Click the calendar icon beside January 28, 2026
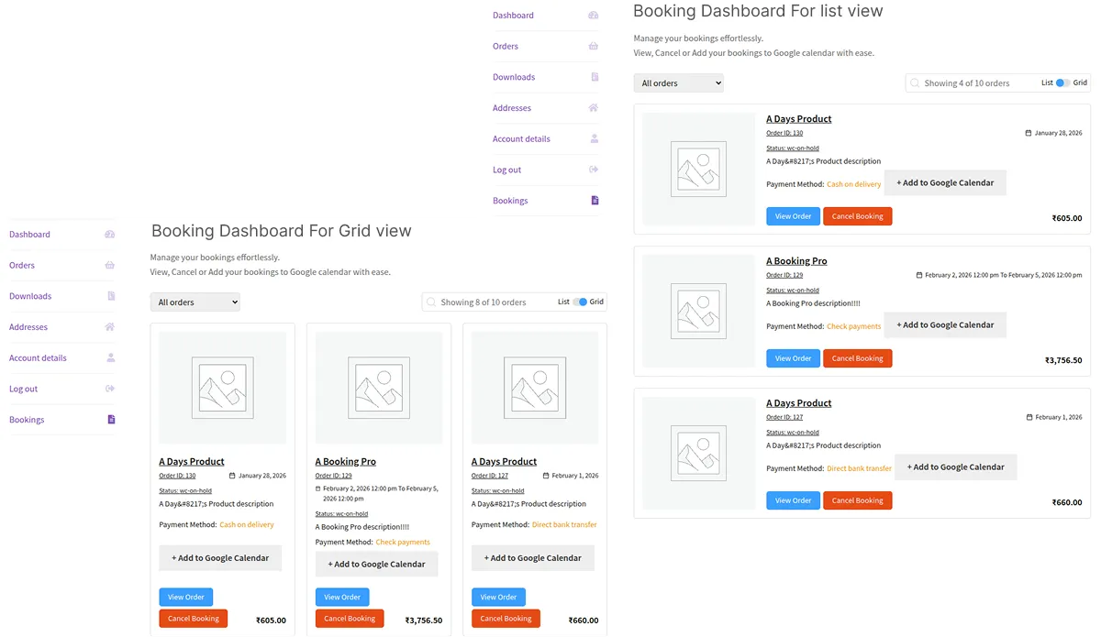This screenshot has width=1101, height=637. (1029, 133)
